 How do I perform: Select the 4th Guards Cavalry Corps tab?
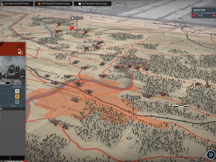click(x=53, y=4)
